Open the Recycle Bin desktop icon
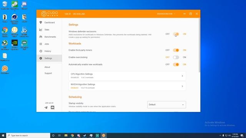 tap(5, 5)
